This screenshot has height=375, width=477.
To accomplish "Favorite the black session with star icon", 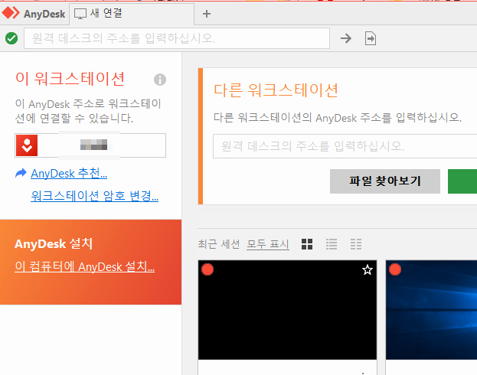I will click(368, 269).
